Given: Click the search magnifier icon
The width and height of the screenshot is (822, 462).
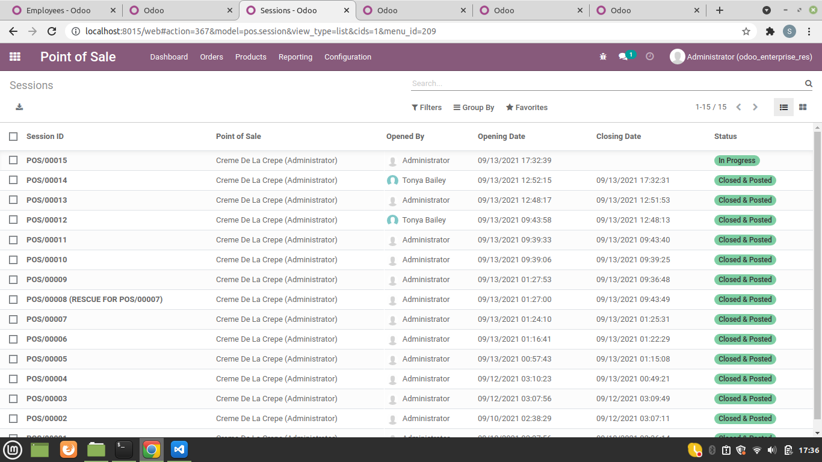Looking at the screenshot, I should point(808,84).
